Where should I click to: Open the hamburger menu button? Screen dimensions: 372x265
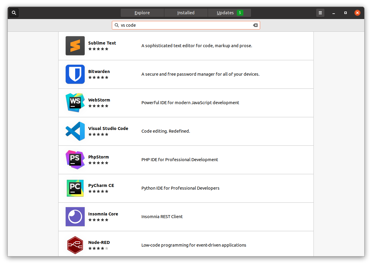click(320, 13)
